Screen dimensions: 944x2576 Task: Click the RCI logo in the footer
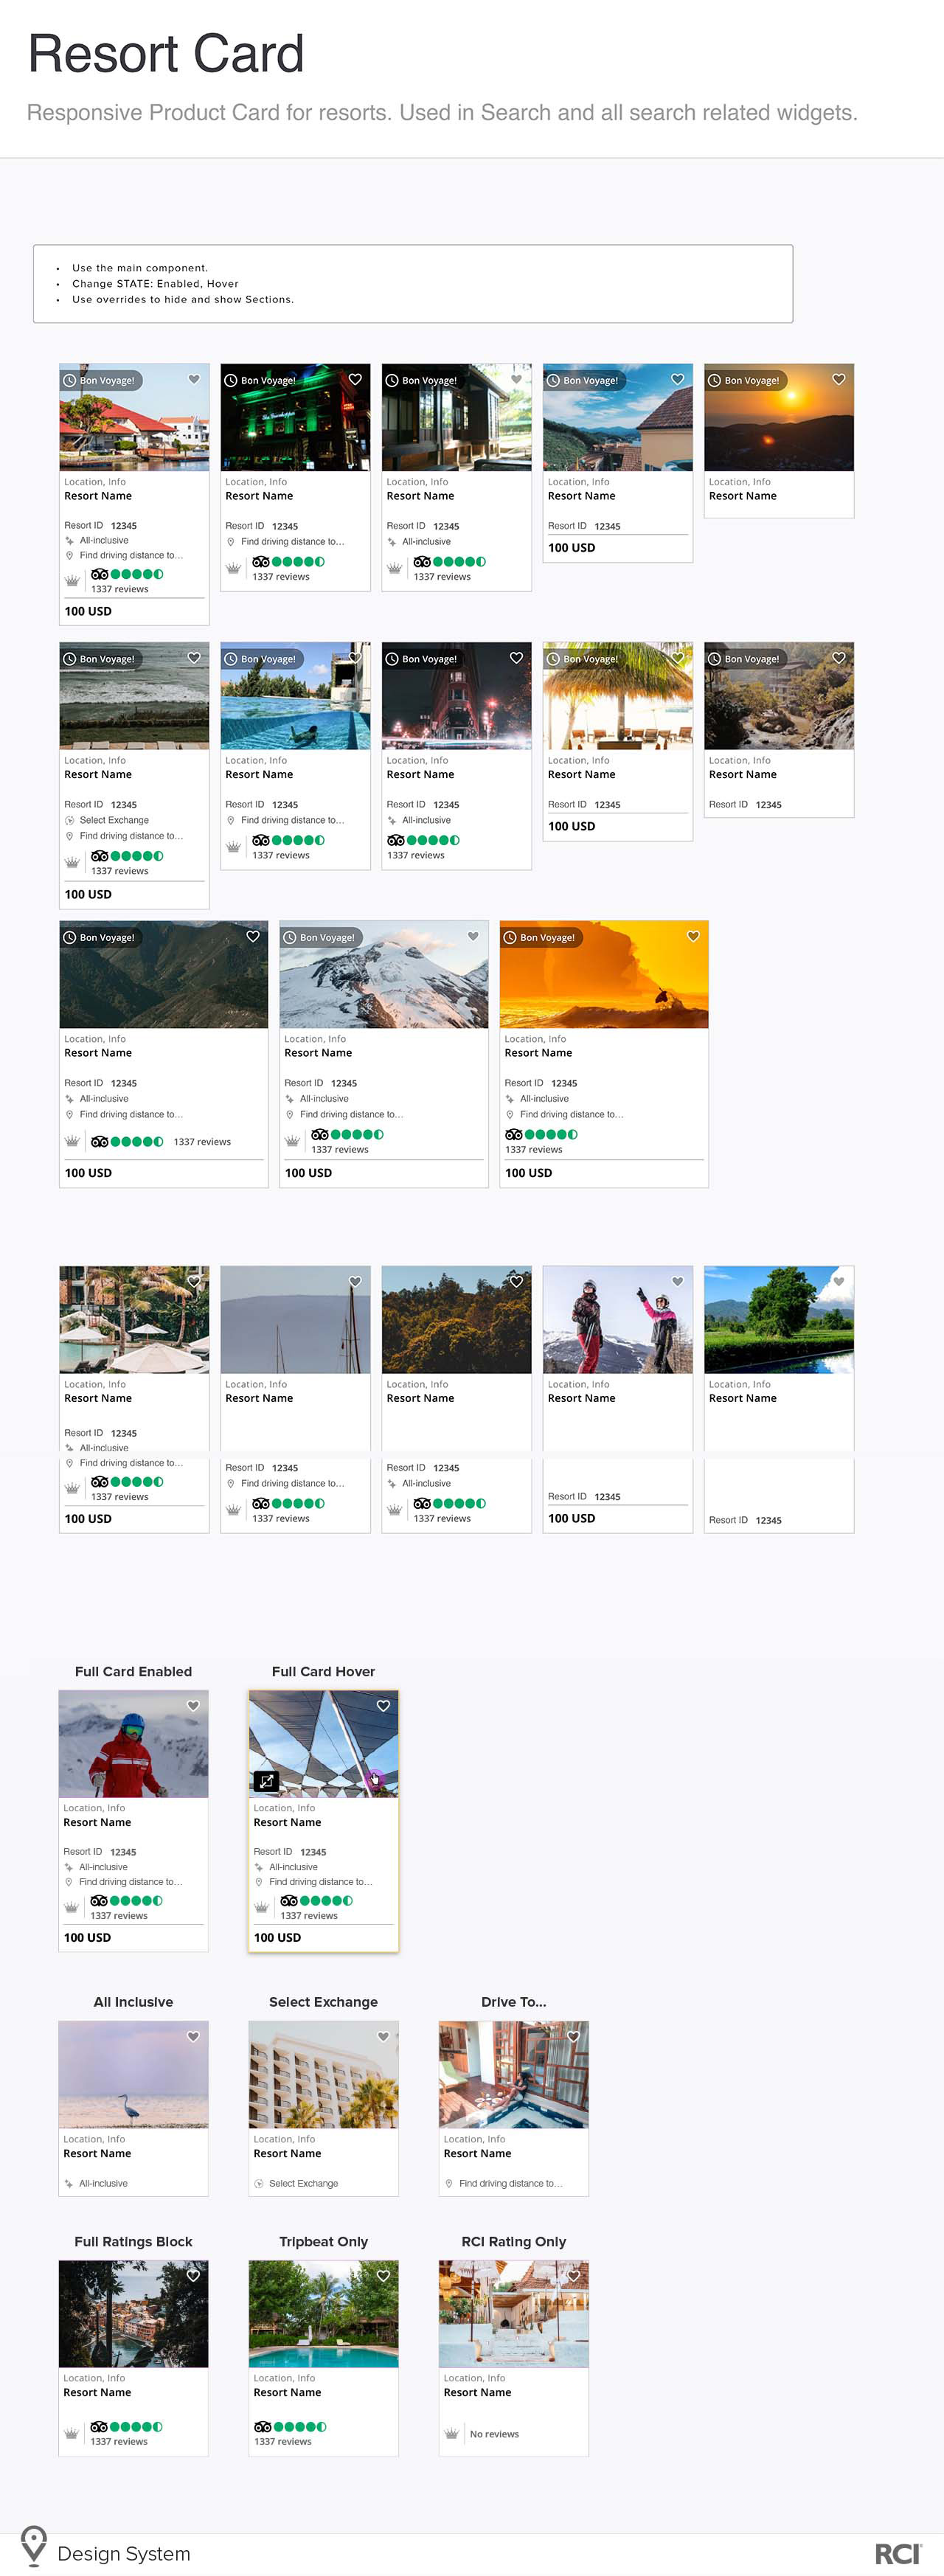897,2553
